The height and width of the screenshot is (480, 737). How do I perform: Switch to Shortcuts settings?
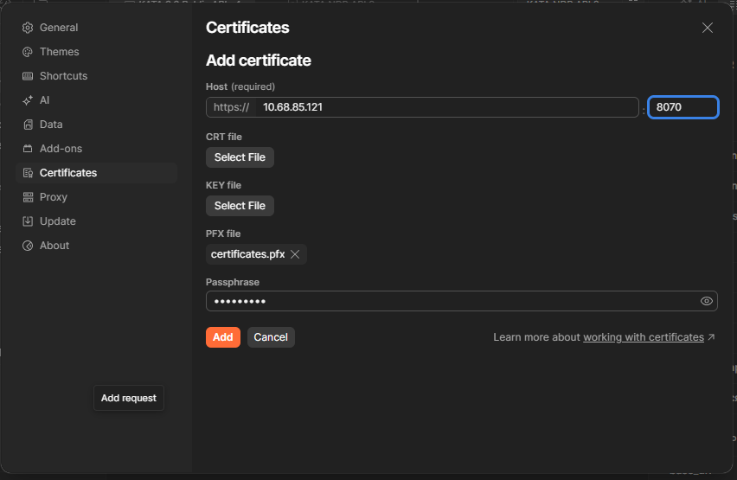[63, 76]
